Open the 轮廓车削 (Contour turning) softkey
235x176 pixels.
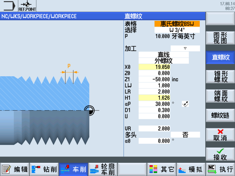point(103,169)
